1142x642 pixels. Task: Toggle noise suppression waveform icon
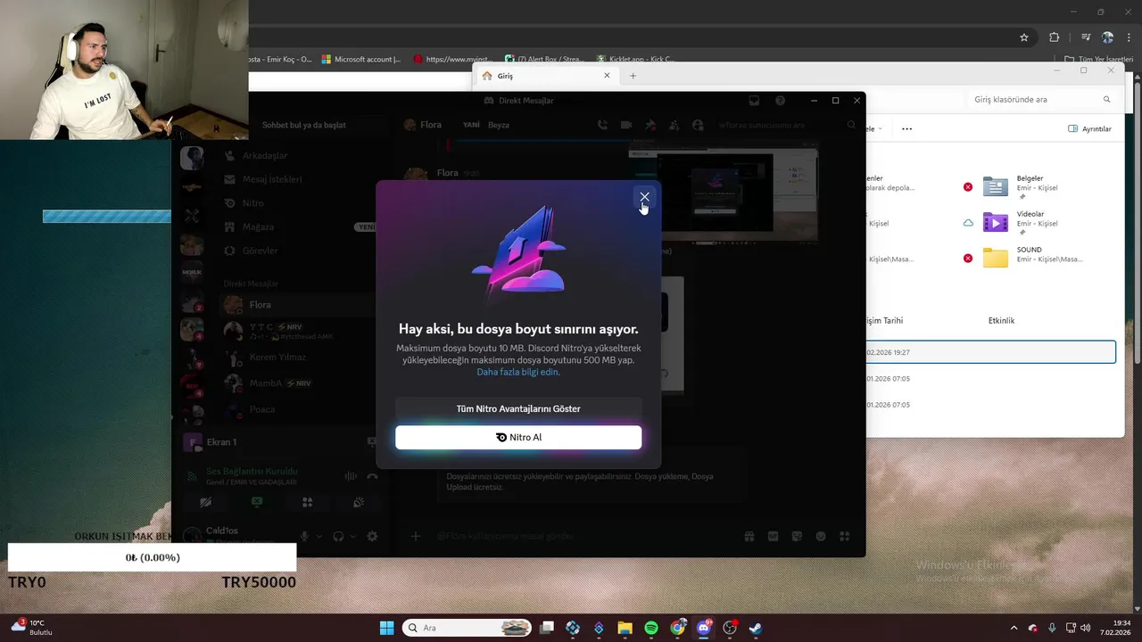[x=351, y=476]
